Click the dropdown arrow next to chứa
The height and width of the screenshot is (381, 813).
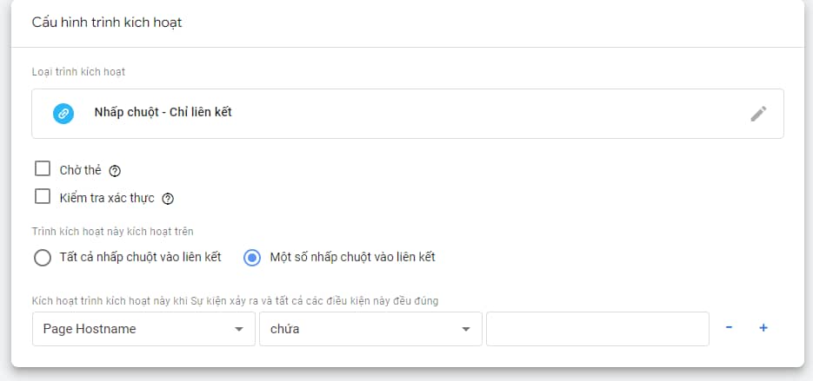(465, 329)
